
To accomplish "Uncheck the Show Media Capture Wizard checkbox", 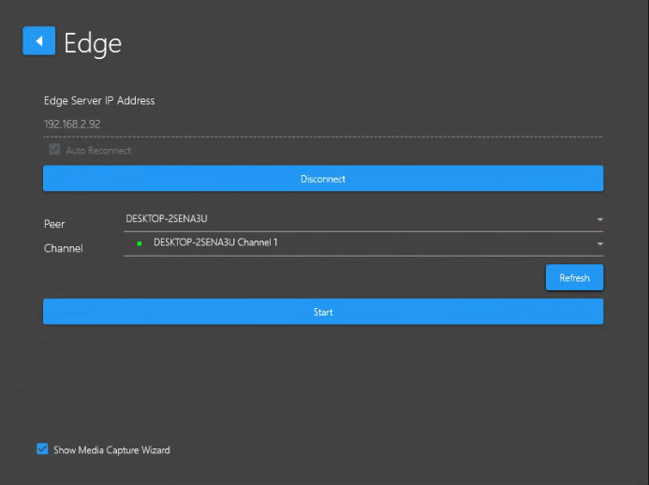I will click(42, 449).
